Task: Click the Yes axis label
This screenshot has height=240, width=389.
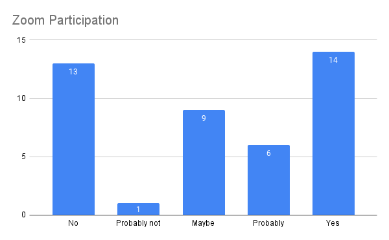Action: tap(333, 223)
